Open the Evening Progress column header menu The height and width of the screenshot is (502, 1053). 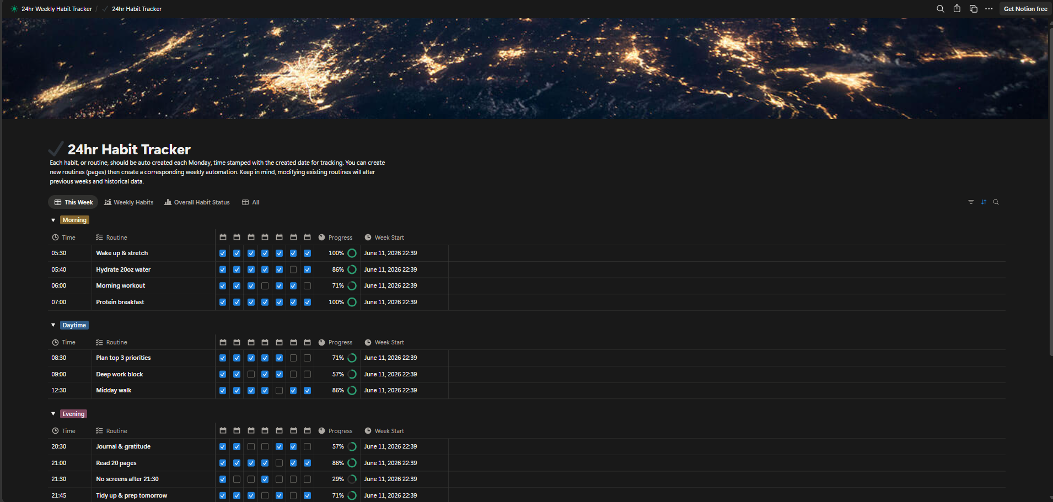pos(337,431)
